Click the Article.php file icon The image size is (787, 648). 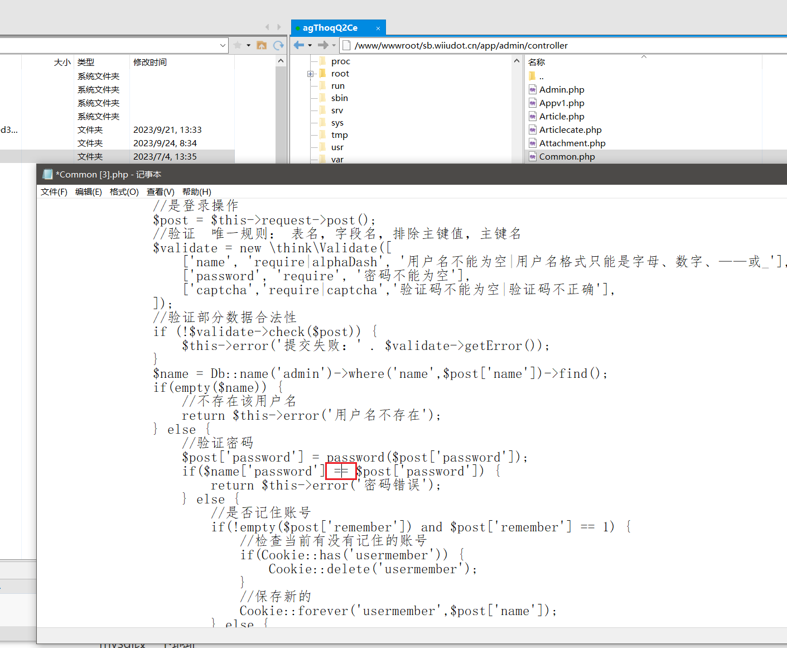533,116
